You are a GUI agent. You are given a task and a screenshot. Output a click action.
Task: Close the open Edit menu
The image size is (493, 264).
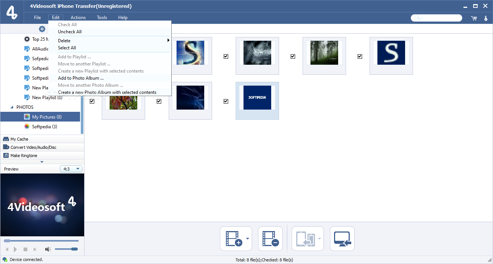56,18
